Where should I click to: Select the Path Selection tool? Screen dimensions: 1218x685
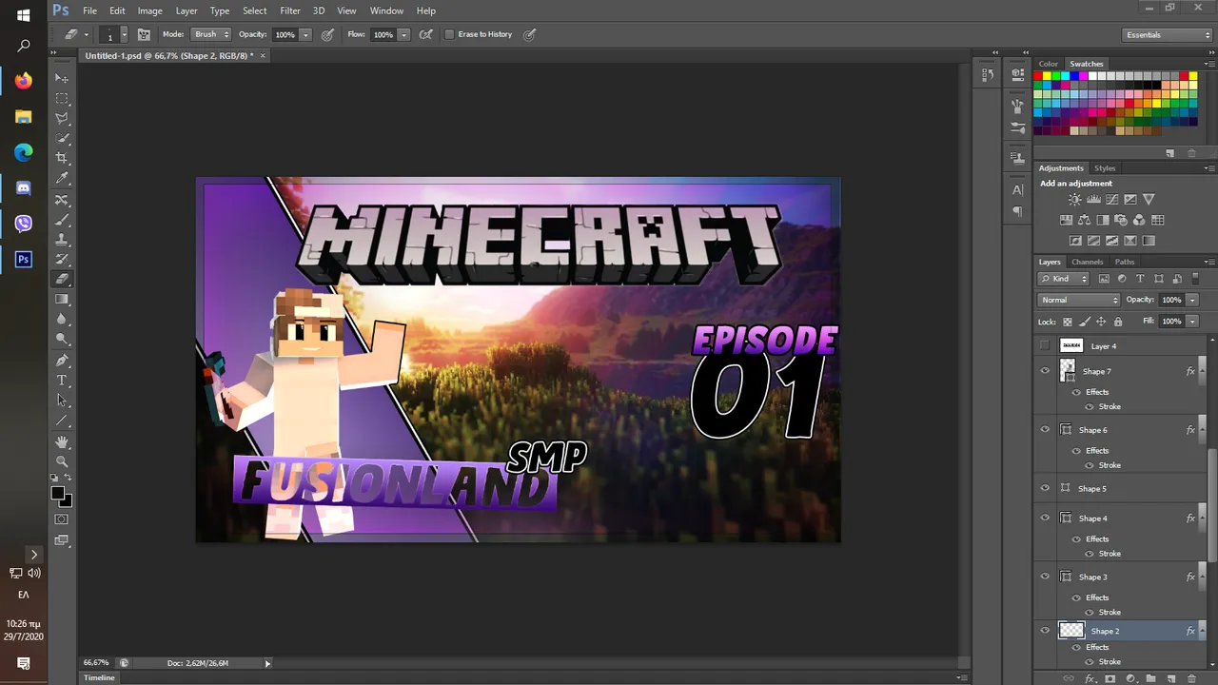62,401
